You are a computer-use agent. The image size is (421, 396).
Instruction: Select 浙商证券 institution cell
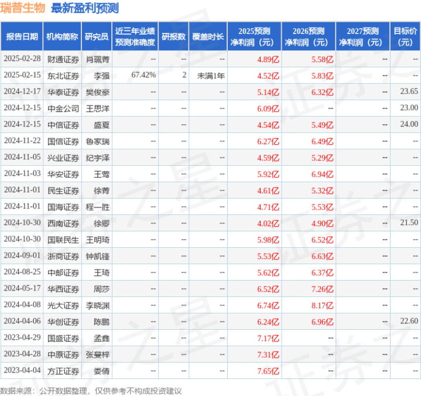pos(63,257)
